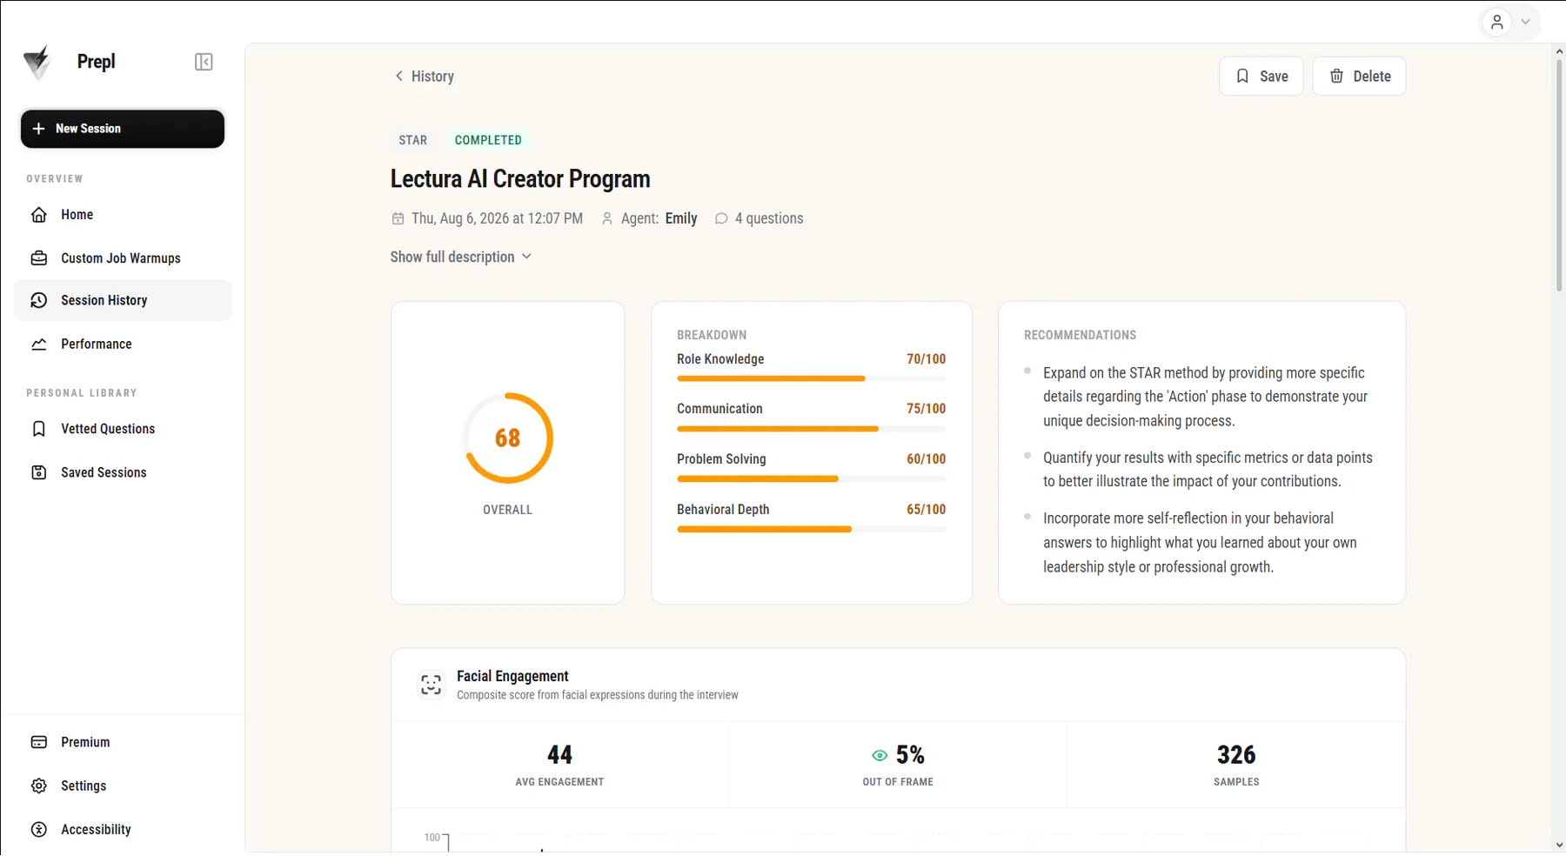This screenshot has height=856, width=1566.
Task: Start a New Session
Action: coord(123,129)
